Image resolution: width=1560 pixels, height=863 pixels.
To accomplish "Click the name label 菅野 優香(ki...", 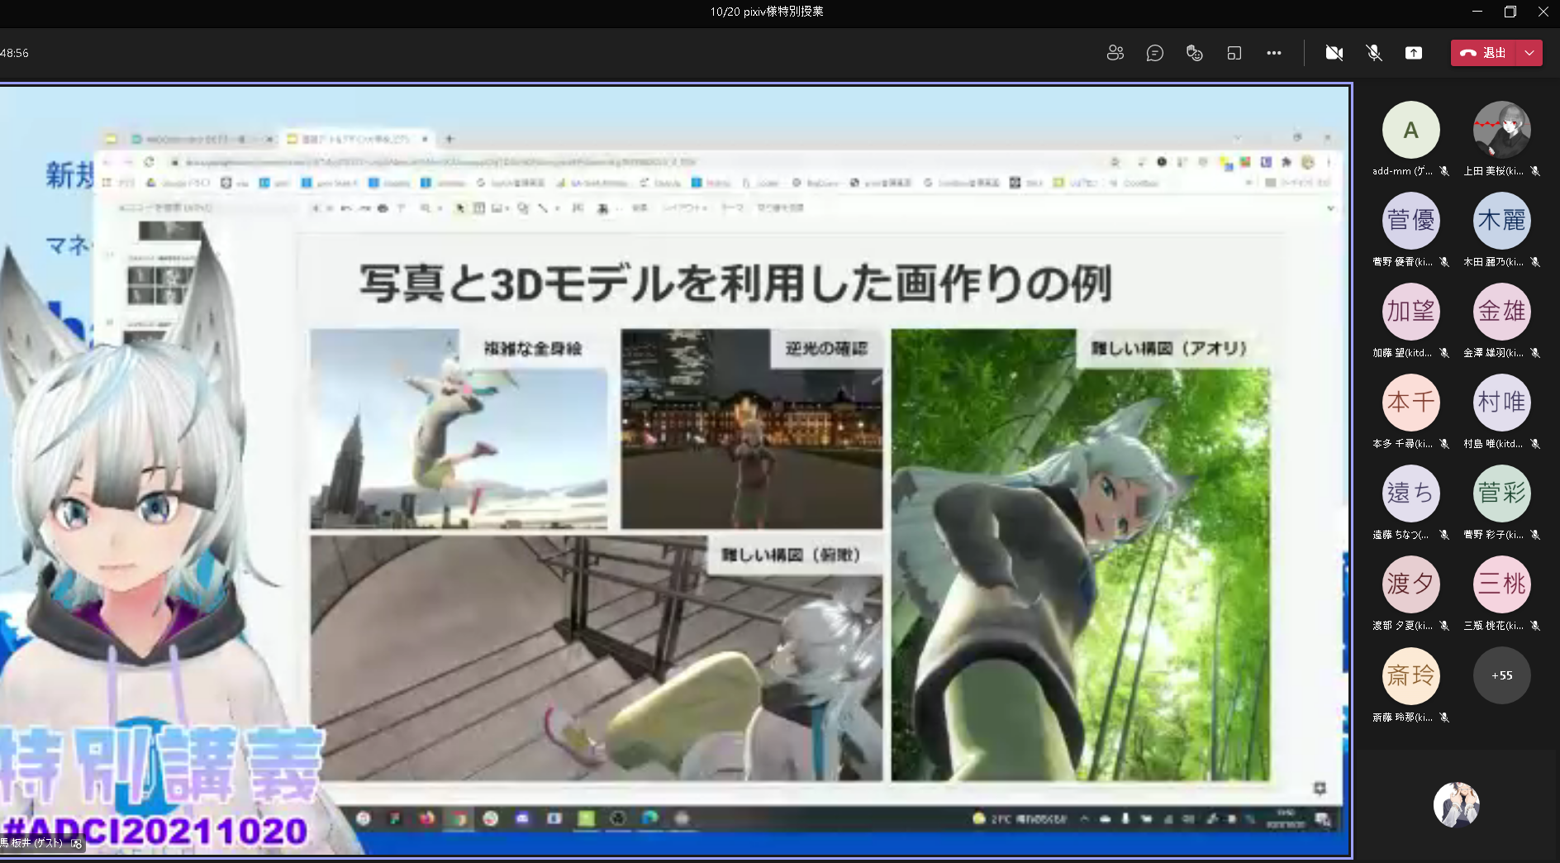I will pos(1402,262).
